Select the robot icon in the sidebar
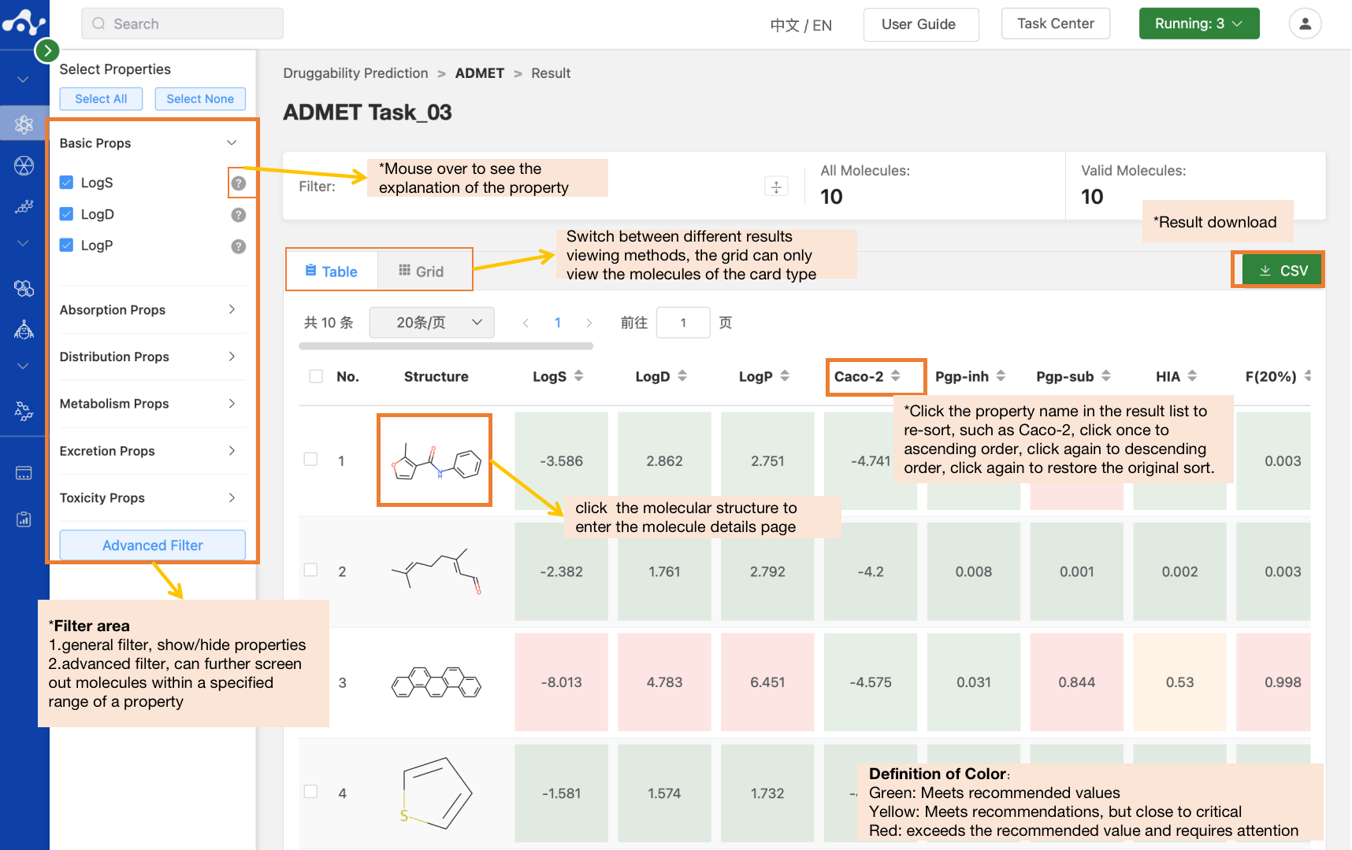1352x850 pixels. 24,329
